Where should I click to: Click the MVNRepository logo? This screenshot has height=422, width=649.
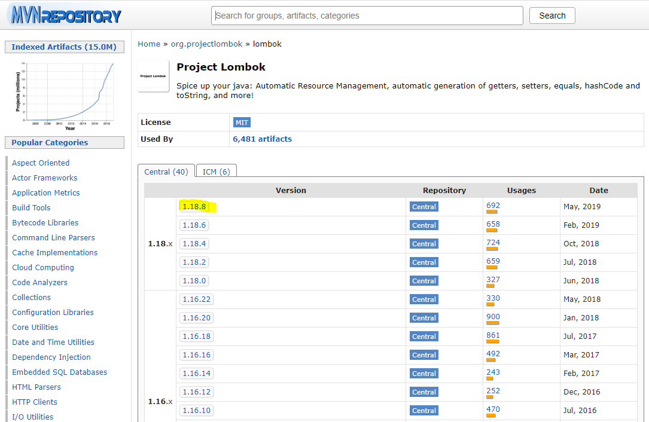tap(65, 15)
